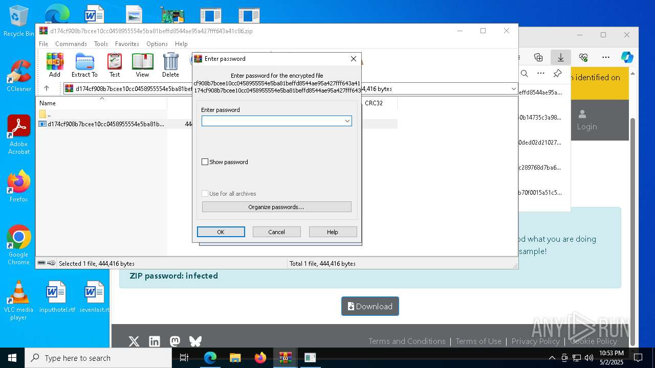Go up one folder with the arrow icon
Viewport: 655px width, 368px height.
click(x=47, y=88)
